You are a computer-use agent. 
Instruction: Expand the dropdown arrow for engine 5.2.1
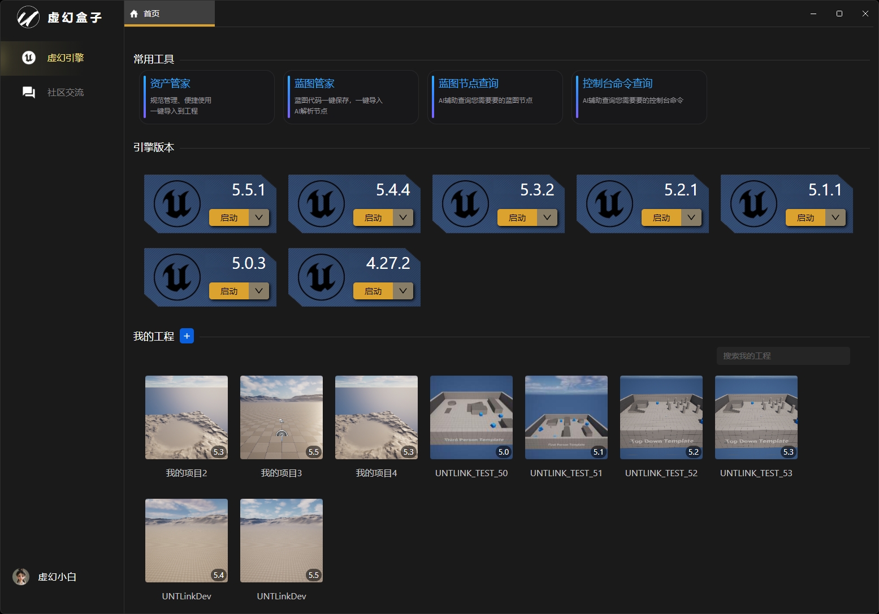tap(691, 217)
